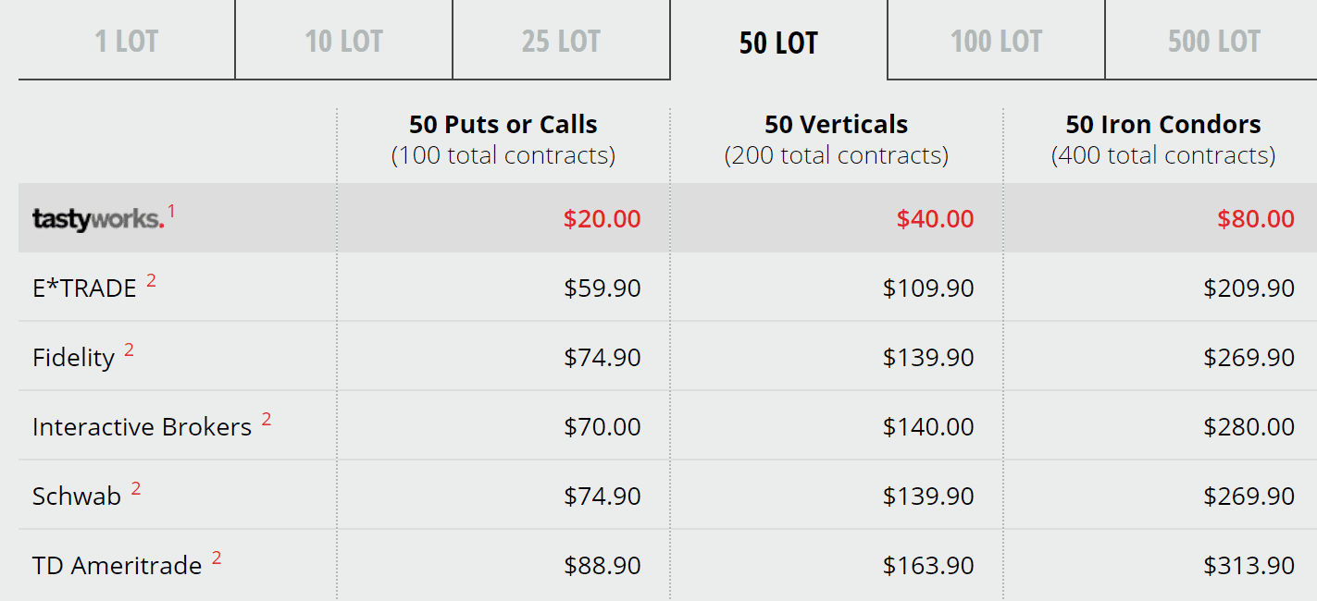Image resolution: width=1317 pixels, height=601 pixels.
Task: Switch to the 1 LOT tab
Action: click(x=127, y=40)
